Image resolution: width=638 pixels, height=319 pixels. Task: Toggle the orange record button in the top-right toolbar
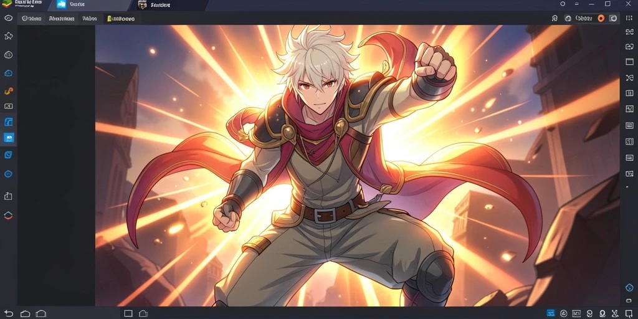point(601,18)
